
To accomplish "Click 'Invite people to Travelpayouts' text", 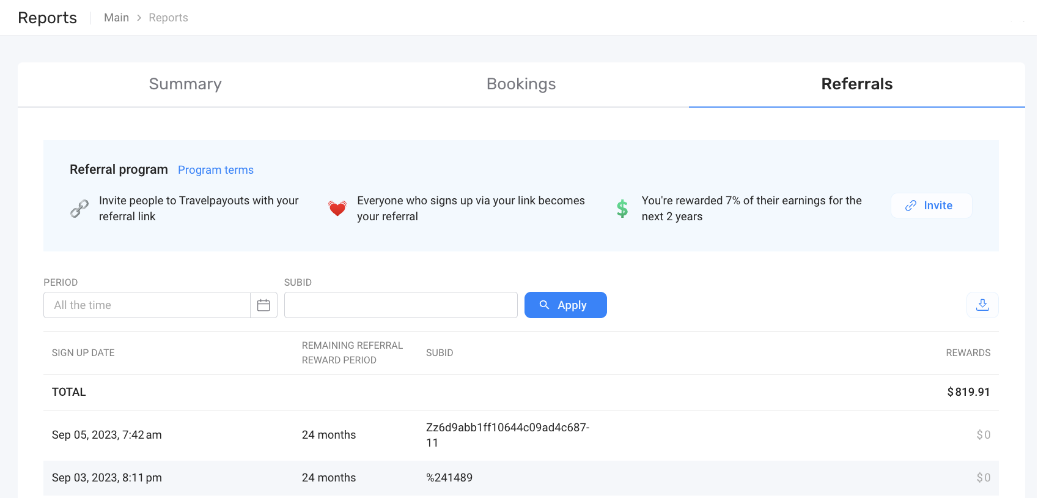I will 199,209.
